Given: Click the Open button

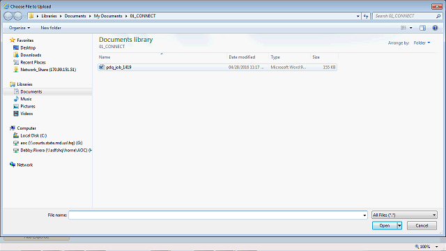Looking at the screenshot, I should [x=385, y=226].
